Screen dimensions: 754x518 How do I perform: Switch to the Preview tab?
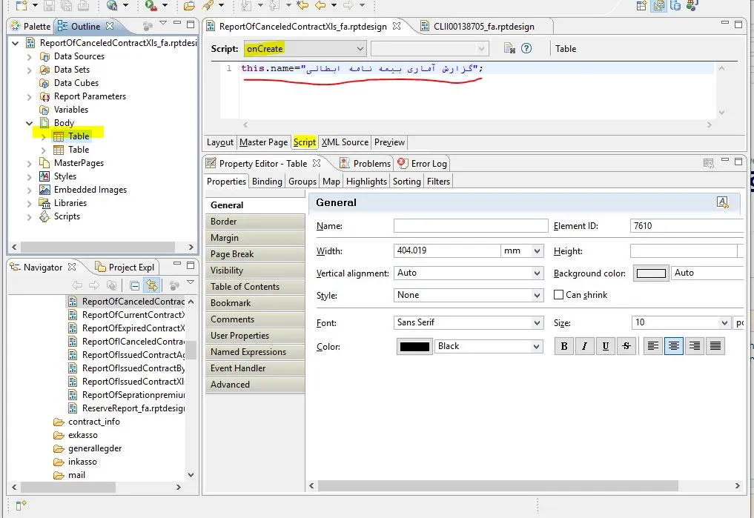pos(389,142)
